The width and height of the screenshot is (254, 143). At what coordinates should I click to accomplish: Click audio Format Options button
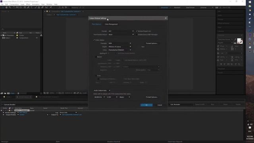[152, 97]
